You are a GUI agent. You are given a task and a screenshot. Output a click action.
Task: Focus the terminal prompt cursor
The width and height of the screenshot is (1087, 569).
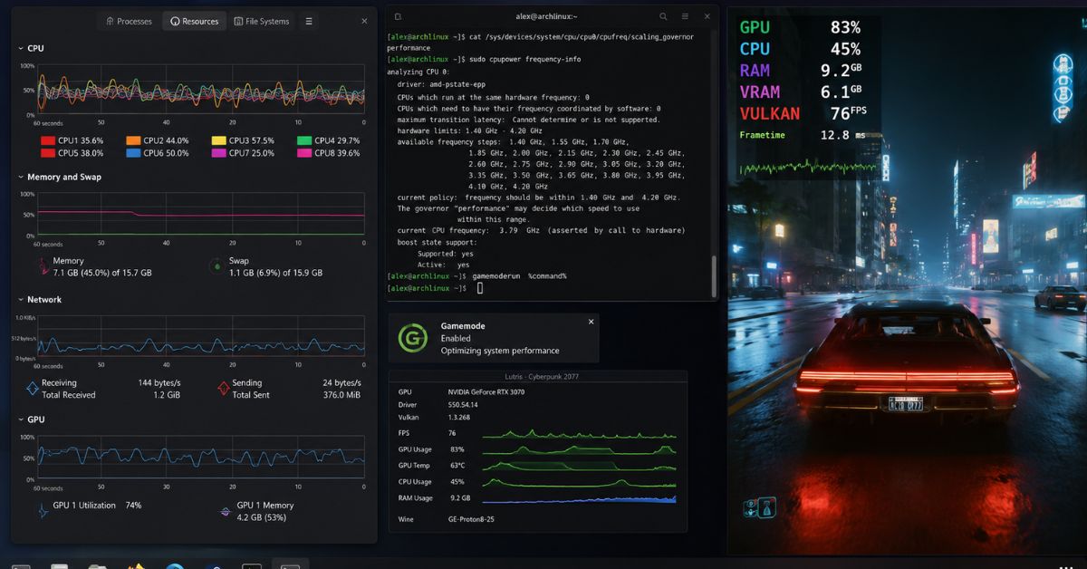[480, 288]
